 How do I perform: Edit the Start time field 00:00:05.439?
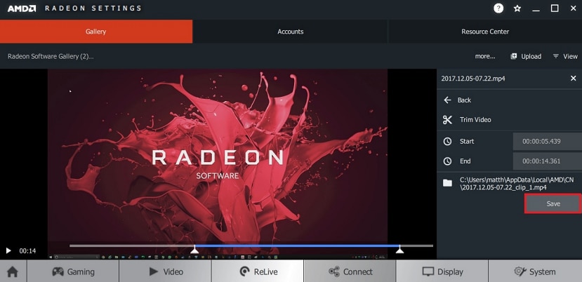pyautogui.click(x=548, y=142)
